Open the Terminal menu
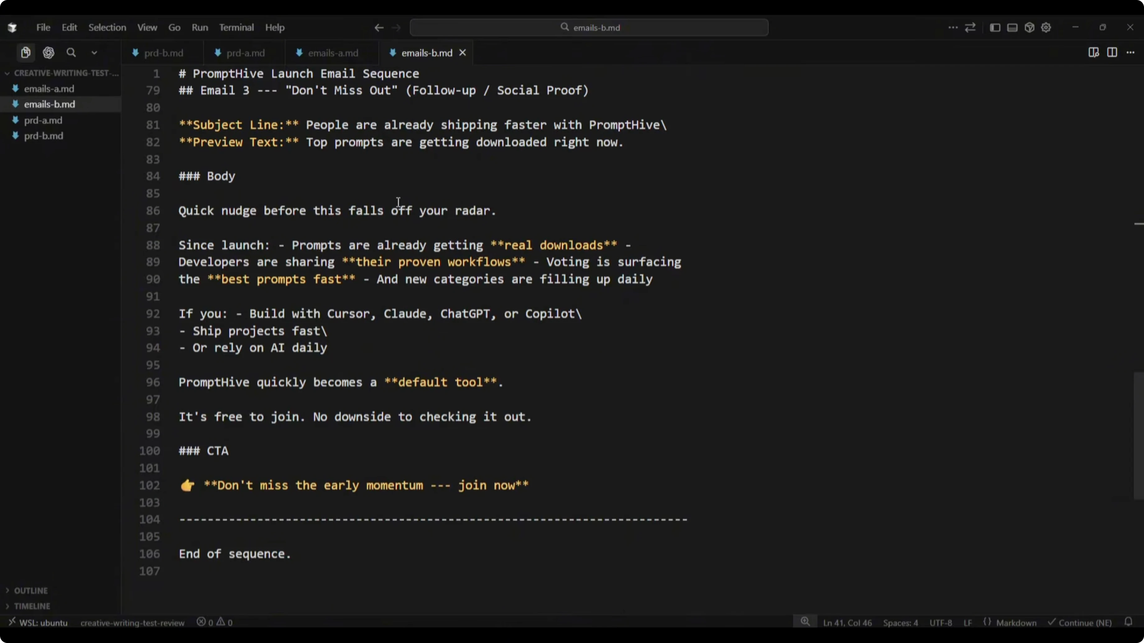This screenshot has width=1144, height=643. coord(236,28)
